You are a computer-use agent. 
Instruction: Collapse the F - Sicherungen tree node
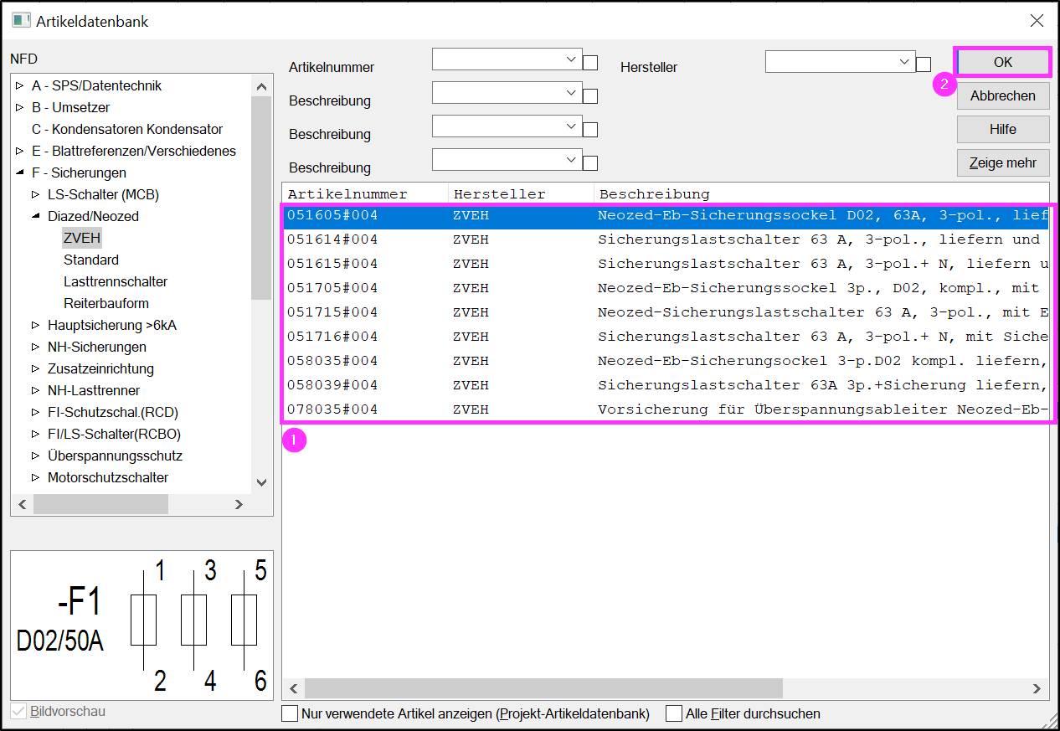tap(20, 172)
